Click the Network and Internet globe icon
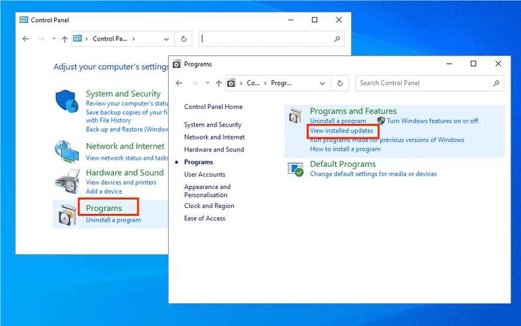 (67, 152)
